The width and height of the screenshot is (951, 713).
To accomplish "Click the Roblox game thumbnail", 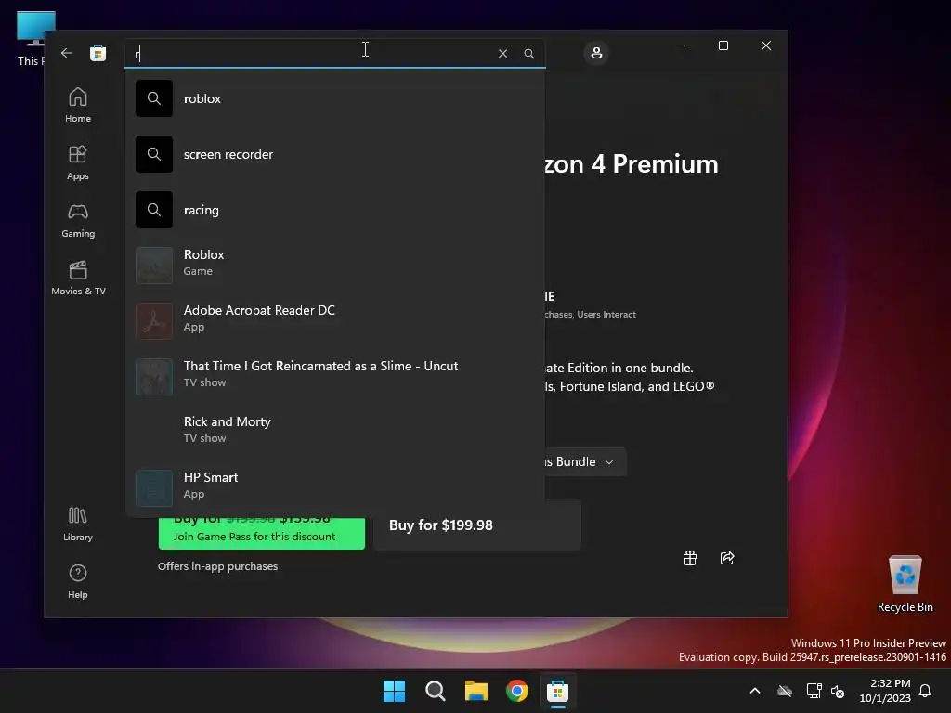I will click(154, 266).
